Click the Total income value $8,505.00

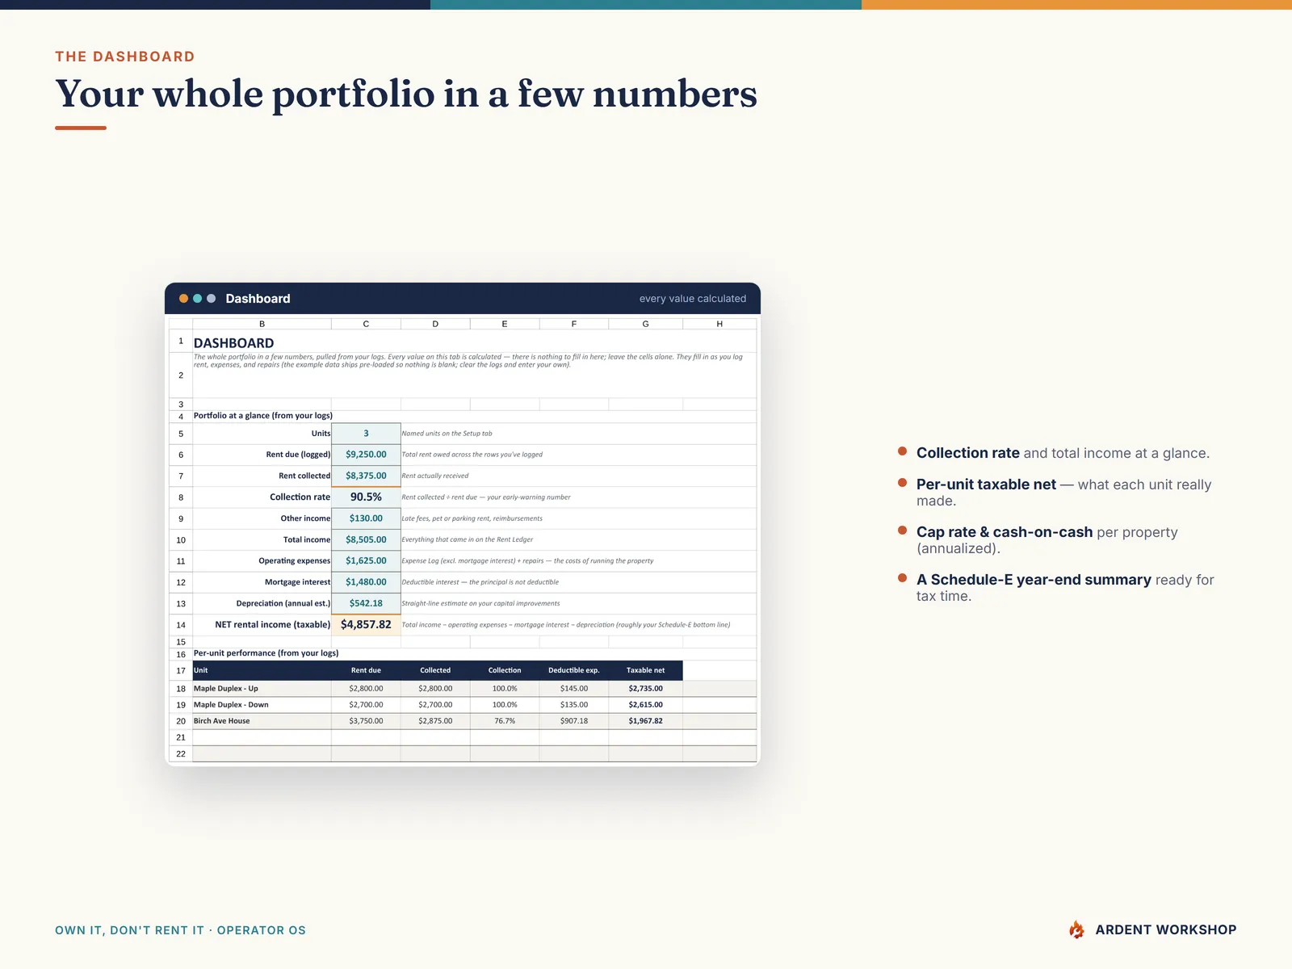pyautogui.click(x=366, y=539)
